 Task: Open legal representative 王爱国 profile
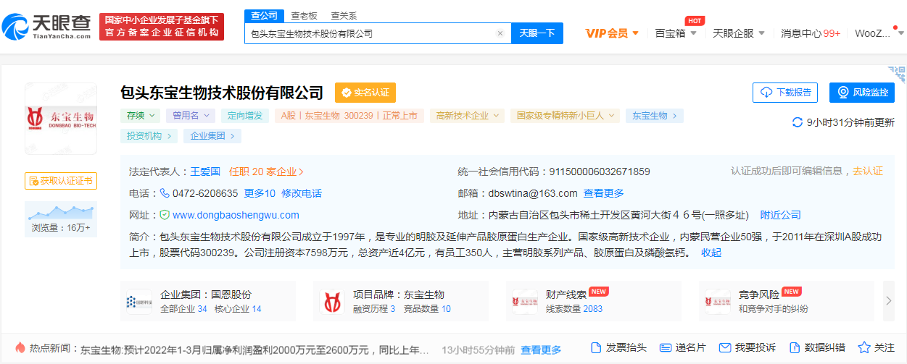click(205, 172)
